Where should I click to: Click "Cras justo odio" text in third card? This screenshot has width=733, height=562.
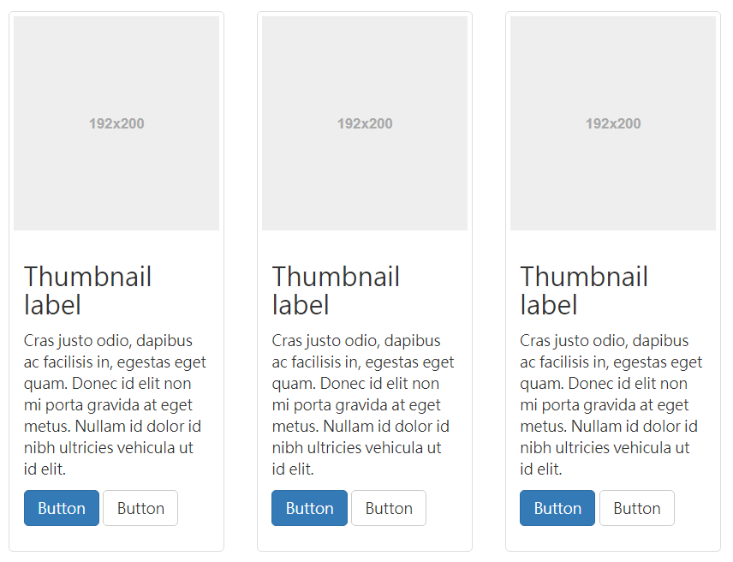[x=573, y=341]
